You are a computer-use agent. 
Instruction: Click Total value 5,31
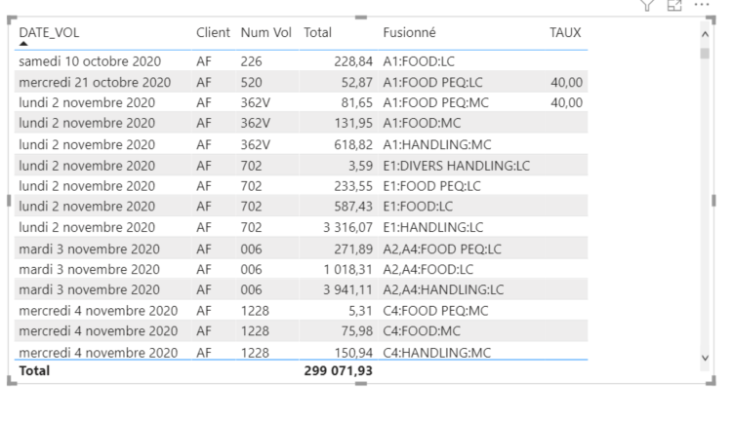coord(360,311)
